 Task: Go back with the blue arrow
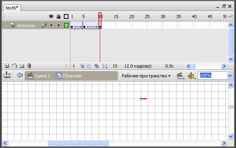point(20,75)
